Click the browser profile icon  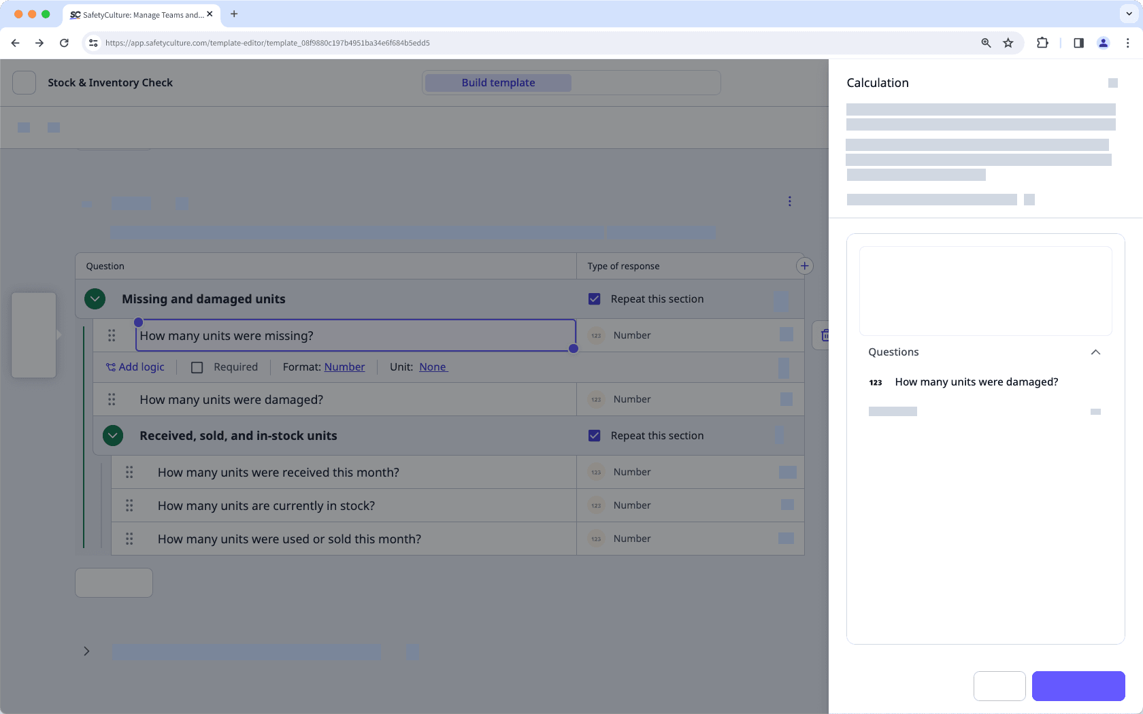click(x=1104, y=42)
